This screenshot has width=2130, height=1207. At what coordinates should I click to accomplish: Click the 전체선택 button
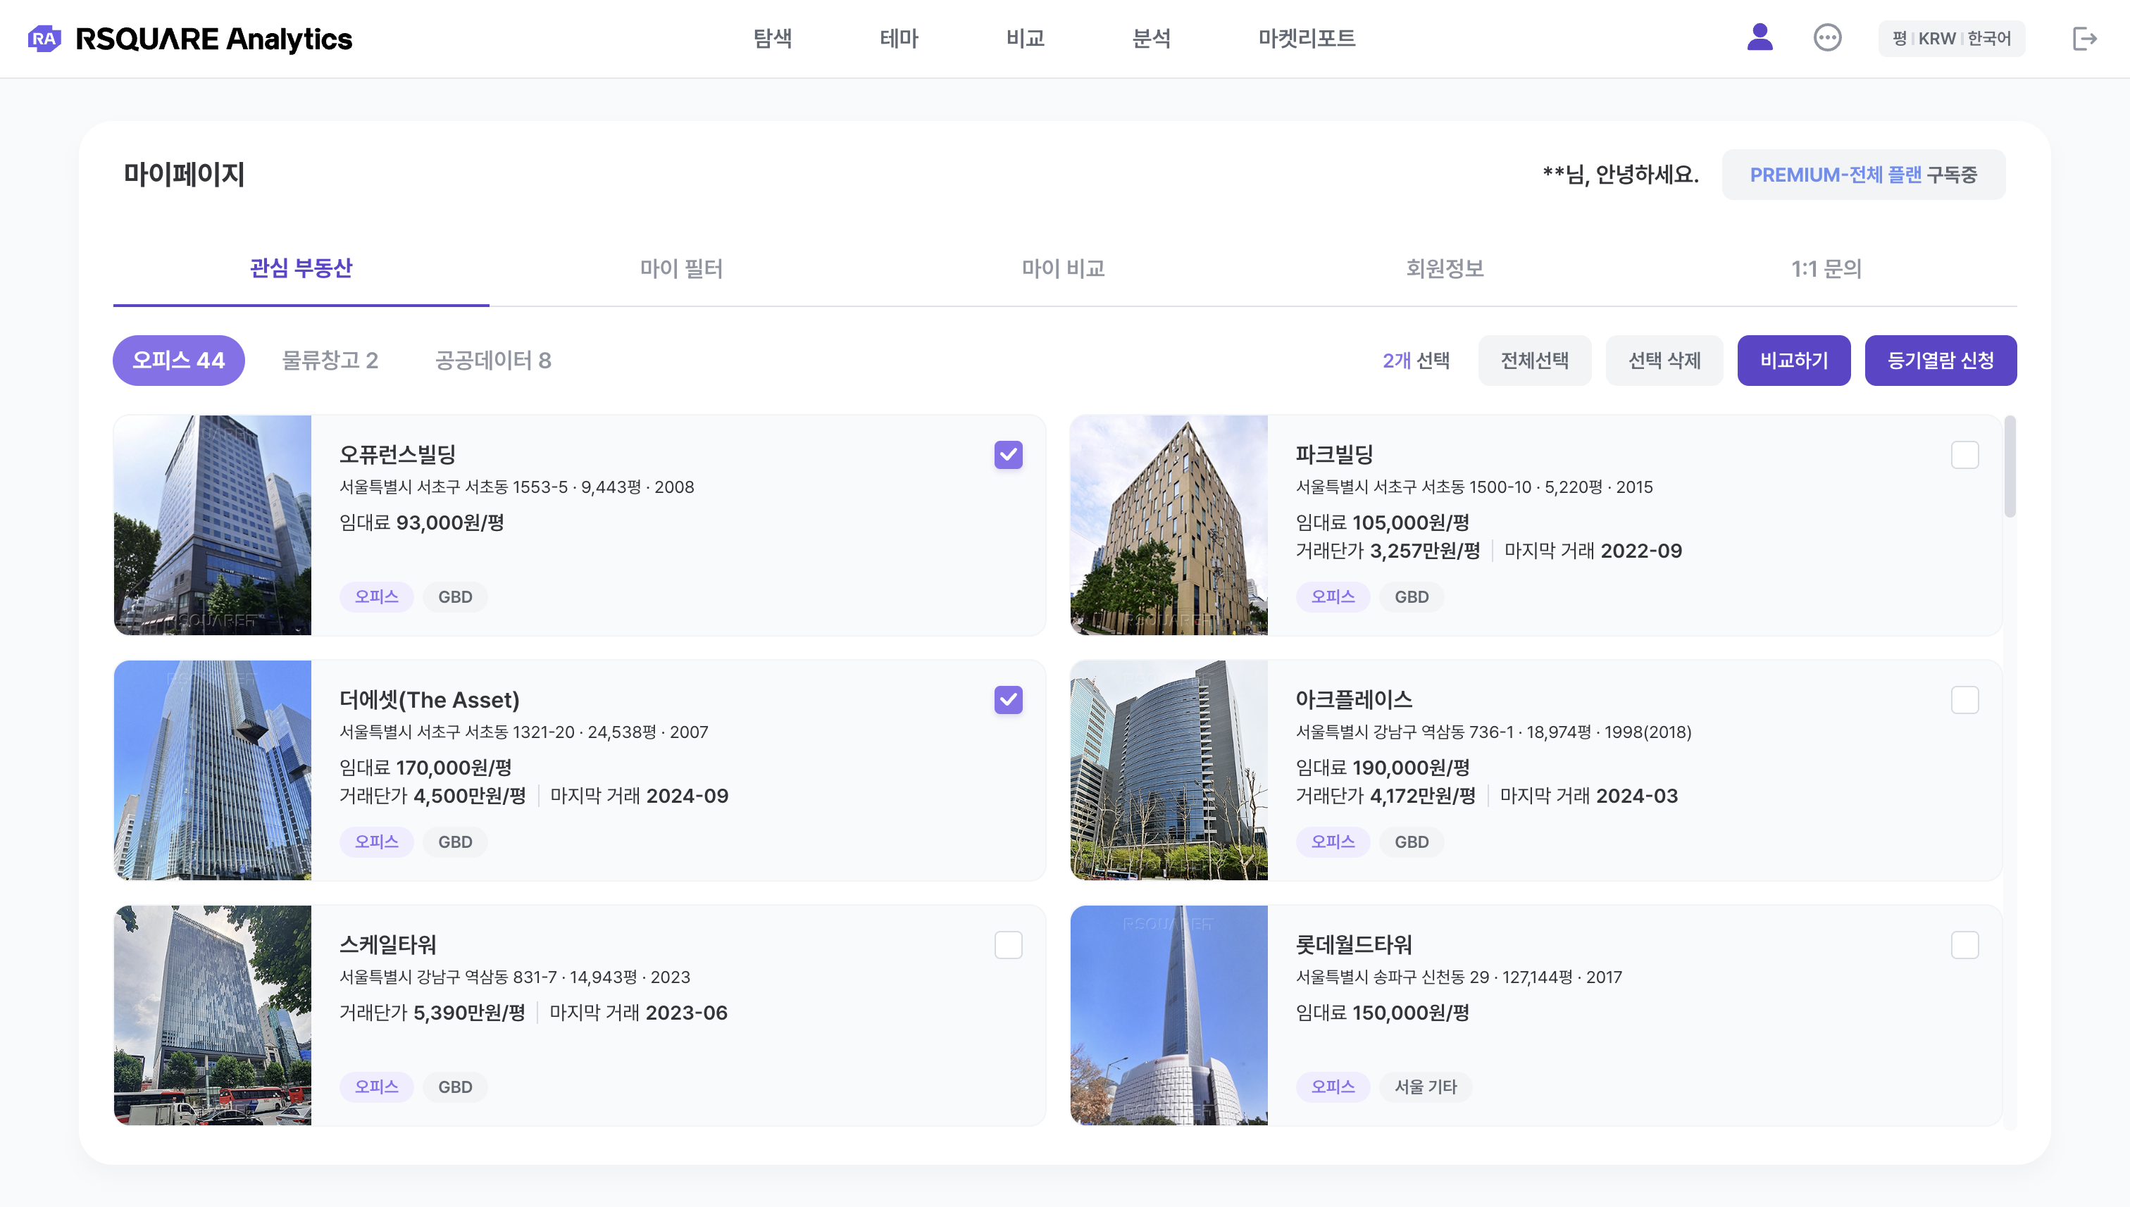pos(1534,361)
